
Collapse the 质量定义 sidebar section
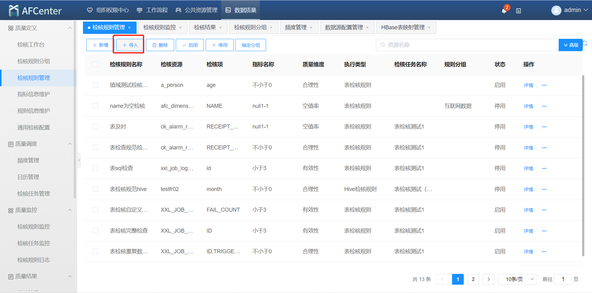click(x=70, y=28)
